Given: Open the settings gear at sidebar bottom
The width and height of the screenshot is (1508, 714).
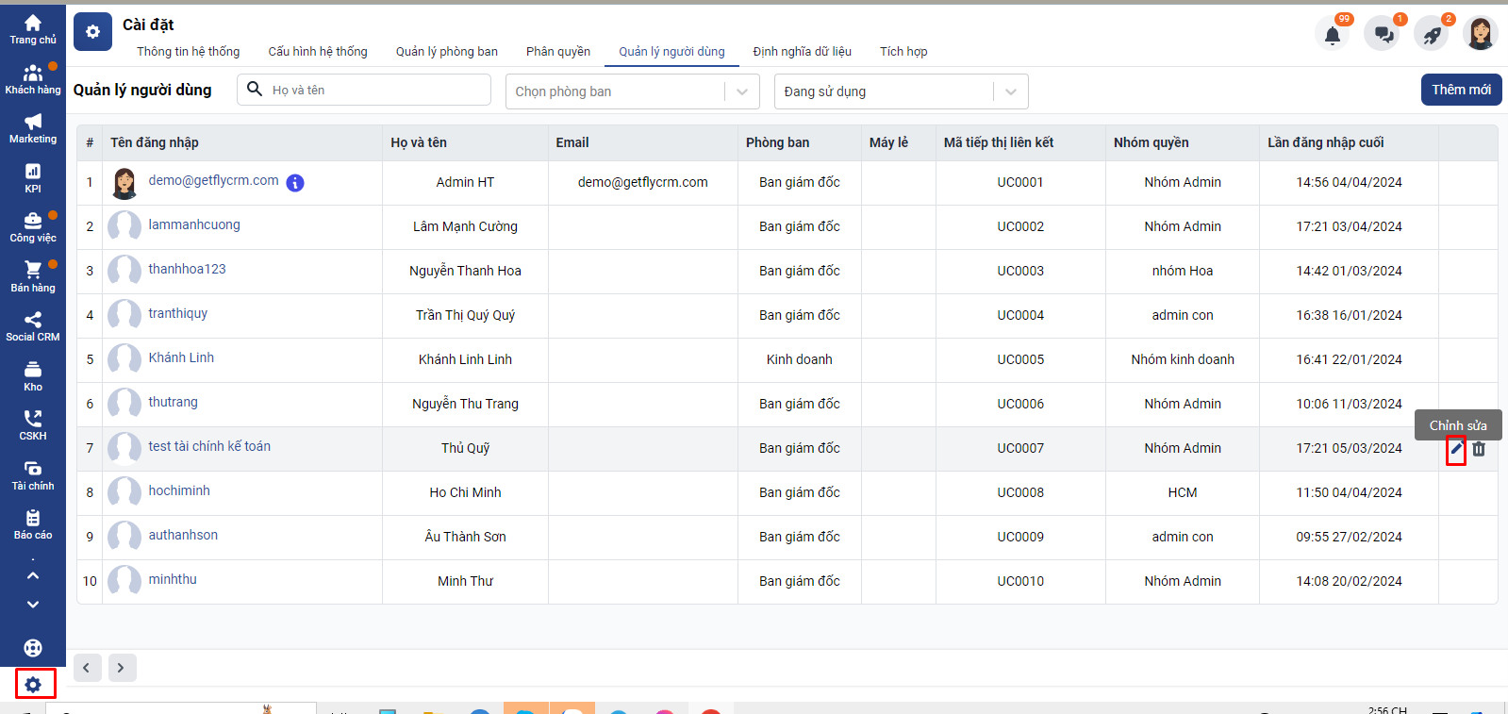Looking at the screenshot, I should 33,685.
